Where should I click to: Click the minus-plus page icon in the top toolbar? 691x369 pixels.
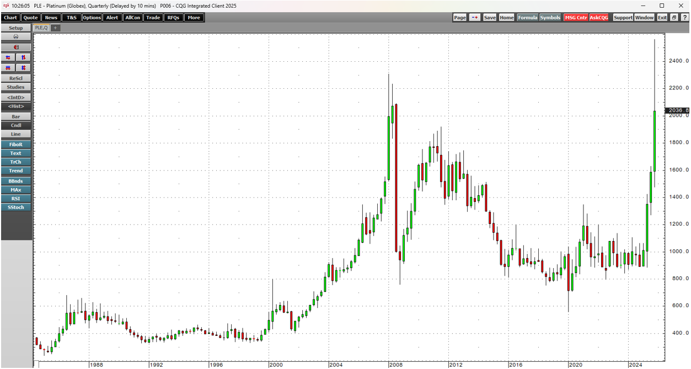point(475,18)
